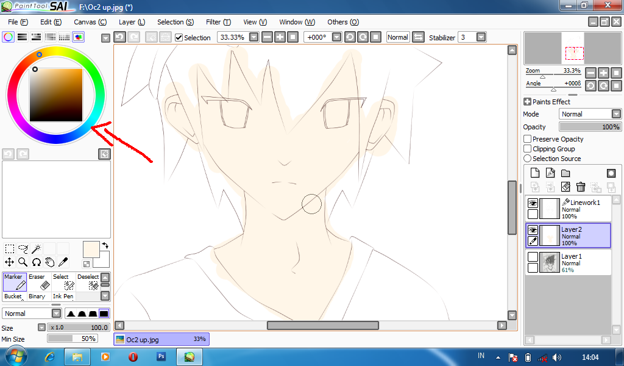The height and width of the screenshot is (366, 624).
Task: Zoom out using toolbar minus button
Action: pyautogui.click(x=267, y=37)
